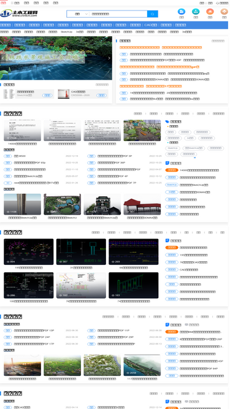Open the CAD drawing thumbnail with 894 views
The image size is (230, 409).
click(29, 251)
